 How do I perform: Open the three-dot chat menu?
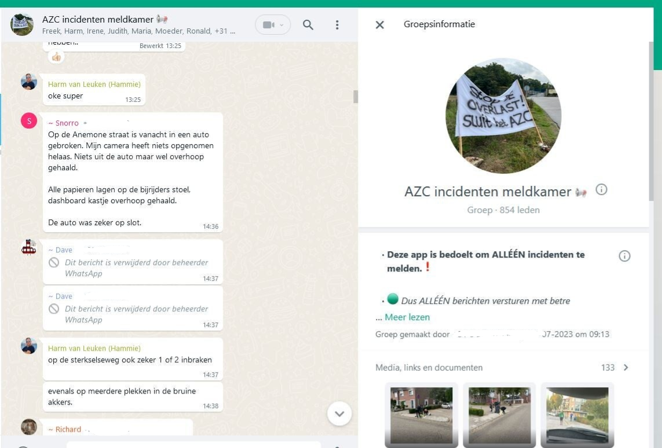click(x=337, y=25)
